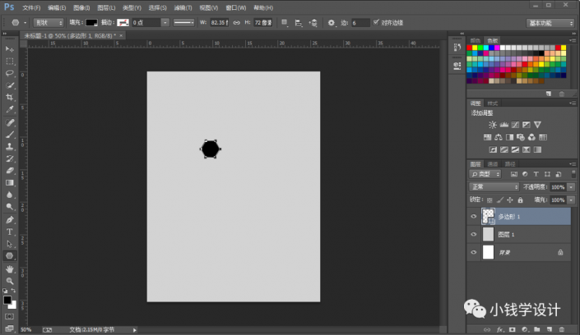Open the 滤镜 menu
Image resolution: width=580 pixels, height=335 pixels.
[x=182, y=7]
